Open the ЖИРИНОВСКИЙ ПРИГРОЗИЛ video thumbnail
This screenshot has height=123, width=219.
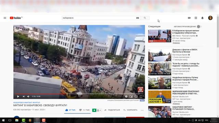(x=160, y=97)
